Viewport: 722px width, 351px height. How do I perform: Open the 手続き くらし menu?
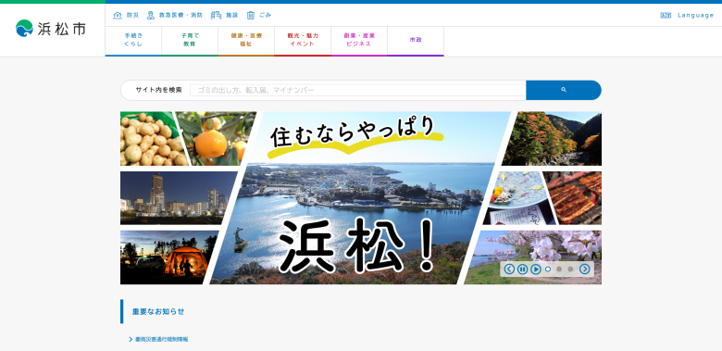click(x=133, y=41)
